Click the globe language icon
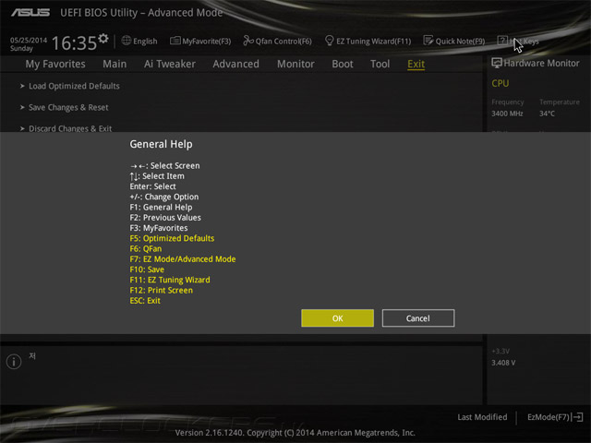 pos(127,41)
